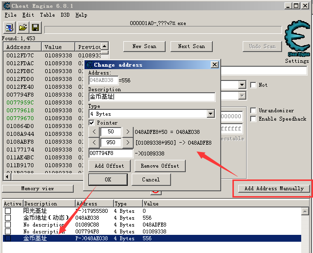Click the Description text field

click(x=152, y=97)
